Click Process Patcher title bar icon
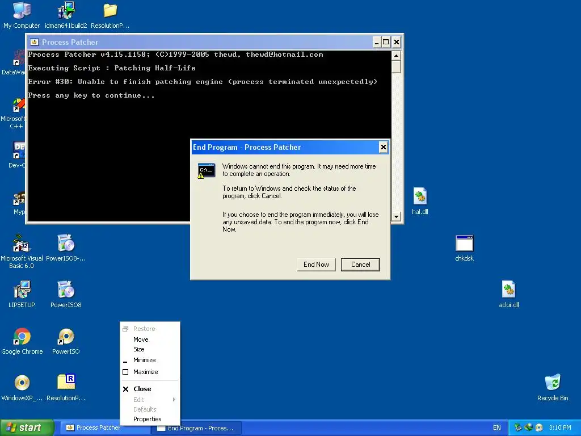 [34, 42]
